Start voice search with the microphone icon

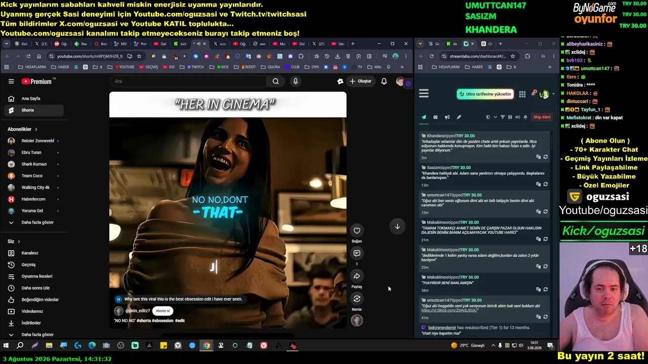pos(296,81)
